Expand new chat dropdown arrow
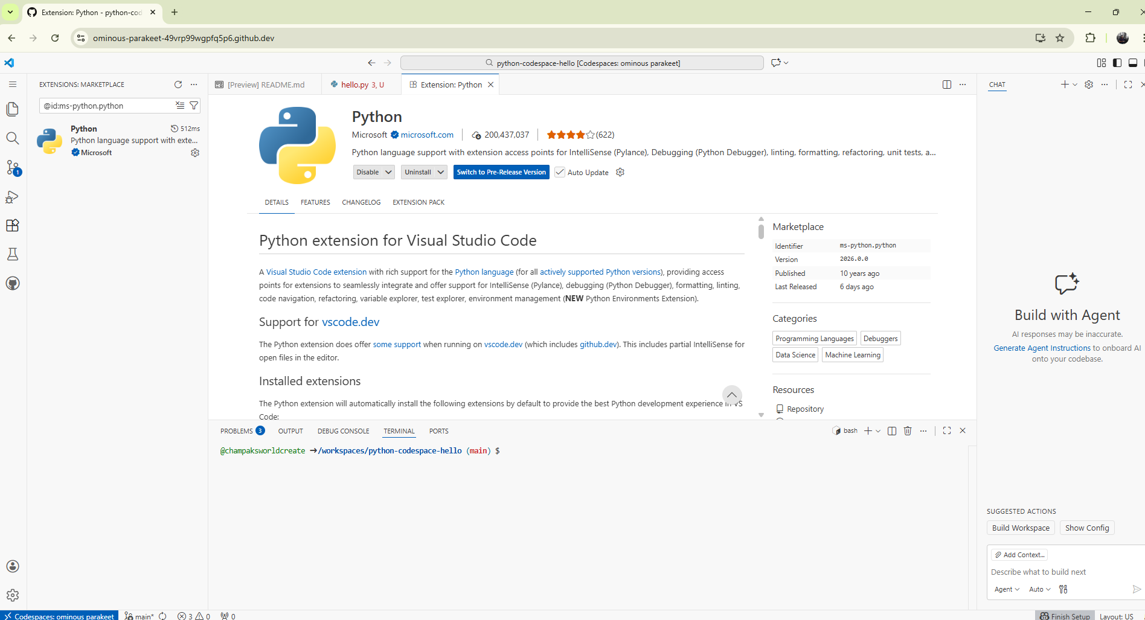The height and width of the screenshot is (620, 1145). [x=1075, y=85]
